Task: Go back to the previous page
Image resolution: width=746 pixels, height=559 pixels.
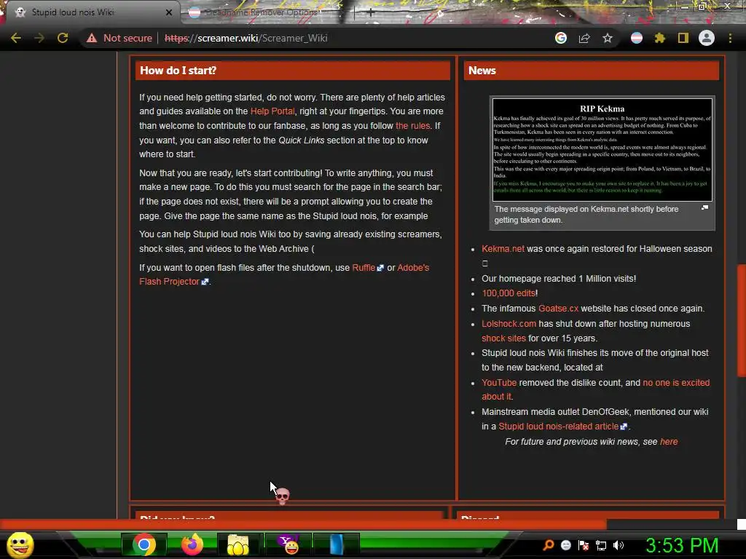Action: point(16,38)
